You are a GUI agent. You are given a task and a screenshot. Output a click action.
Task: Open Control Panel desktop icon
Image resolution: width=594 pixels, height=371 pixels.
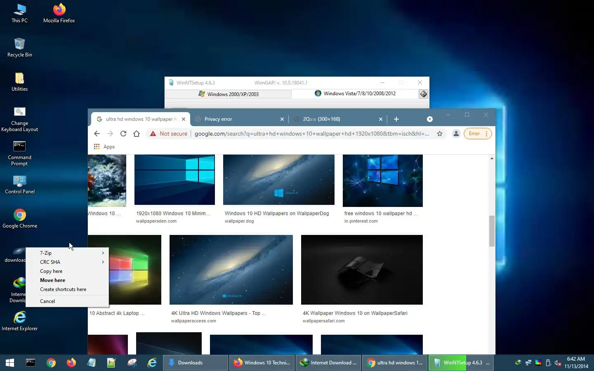pos(19,185)
